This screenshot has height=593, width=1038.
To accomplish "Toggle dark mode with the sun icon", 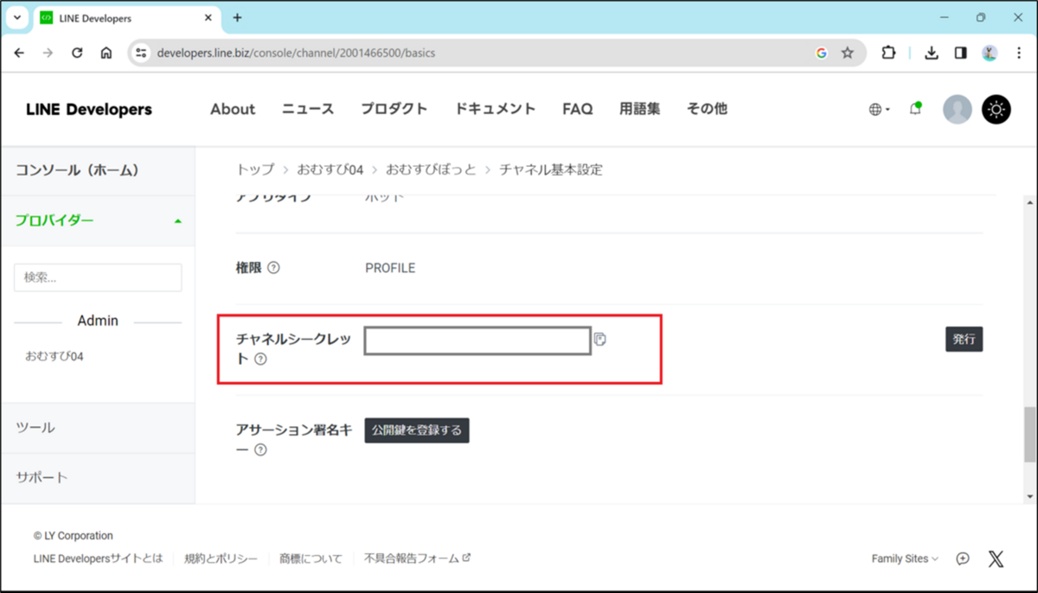I will (996, 109).
